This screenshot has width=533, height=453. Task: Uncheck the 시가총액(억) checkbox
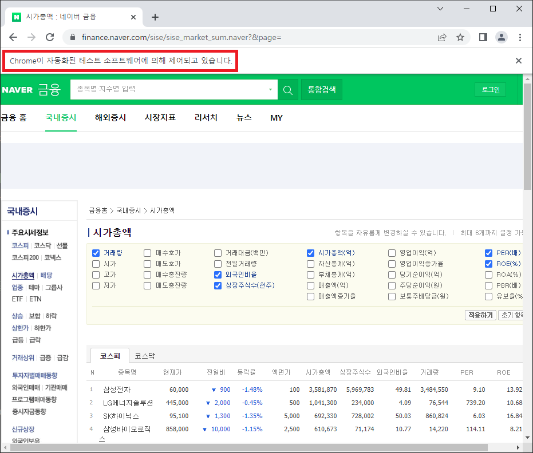tap(310, 253)
